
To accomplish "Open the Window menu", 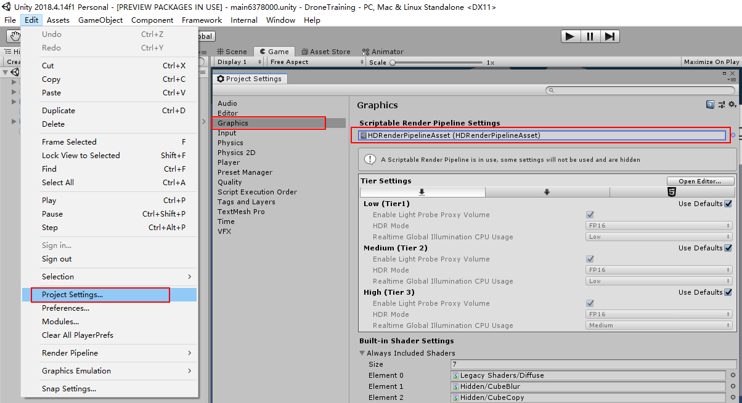I will point(280,20).
